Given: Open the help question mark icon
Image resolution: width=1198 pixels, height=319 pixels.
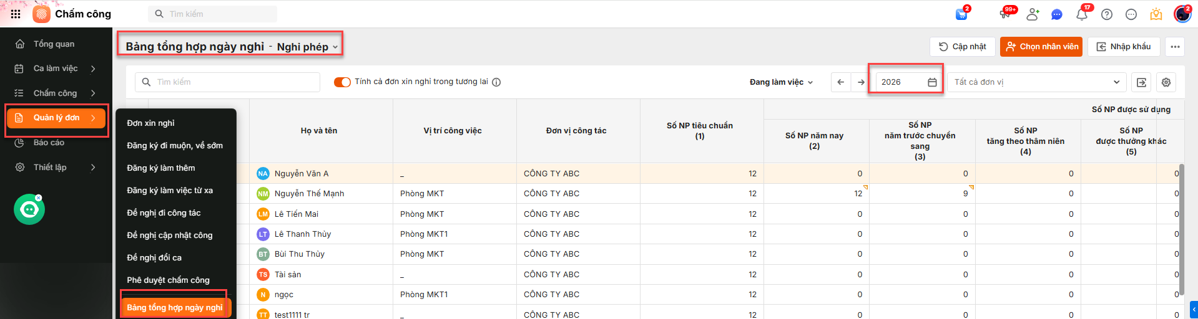Looking at the screenshot, I should pos(1107,14).
